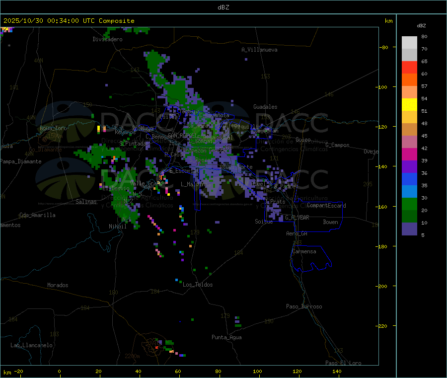Viewport: 447px width, 378px height.
Task: Click the medium gray 65-70 dBZ legend swatch
Action: point(409,55)
